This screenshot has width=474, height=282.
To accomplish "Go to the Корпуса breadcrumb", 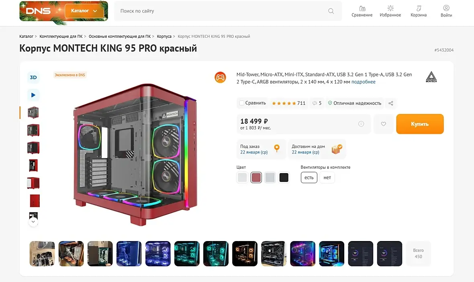I will point(164,36).
